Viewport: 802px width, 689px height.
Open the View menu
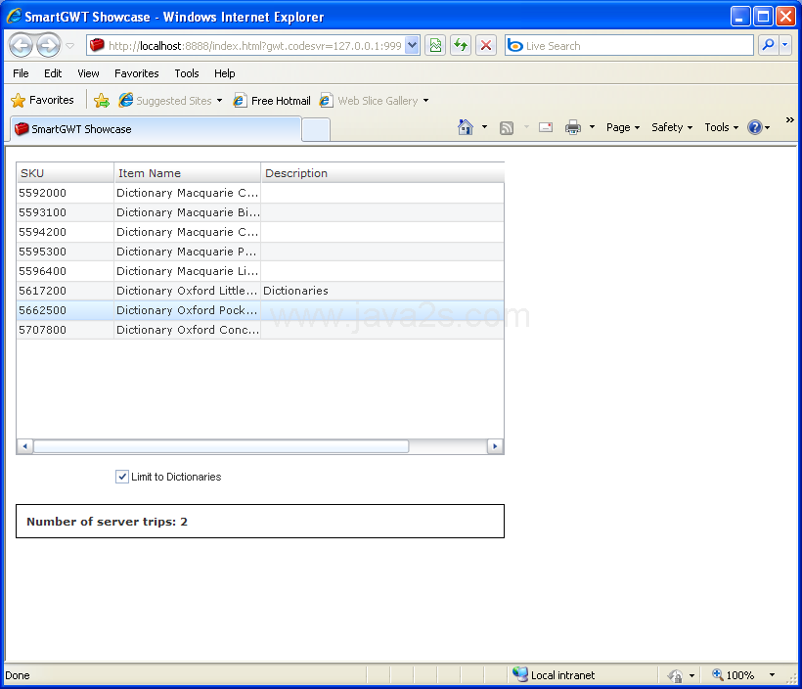tap(88, 73)
